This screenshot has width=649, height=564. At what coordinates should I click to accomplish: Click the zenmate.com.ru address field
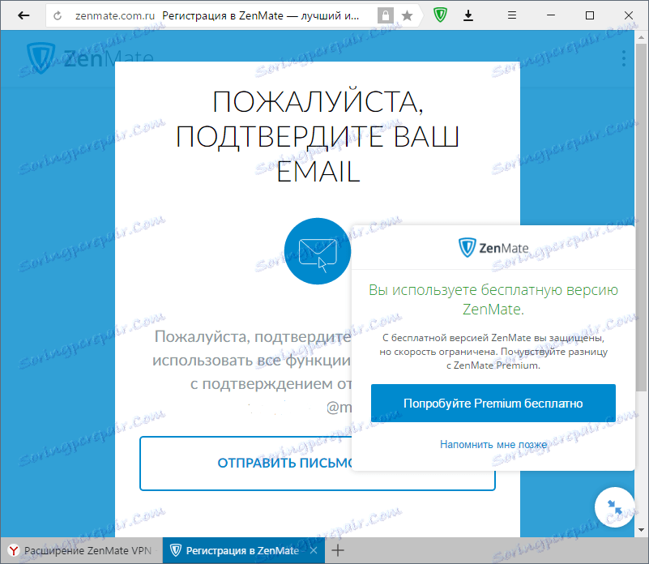pyautogui.click(x=115, y=15)
